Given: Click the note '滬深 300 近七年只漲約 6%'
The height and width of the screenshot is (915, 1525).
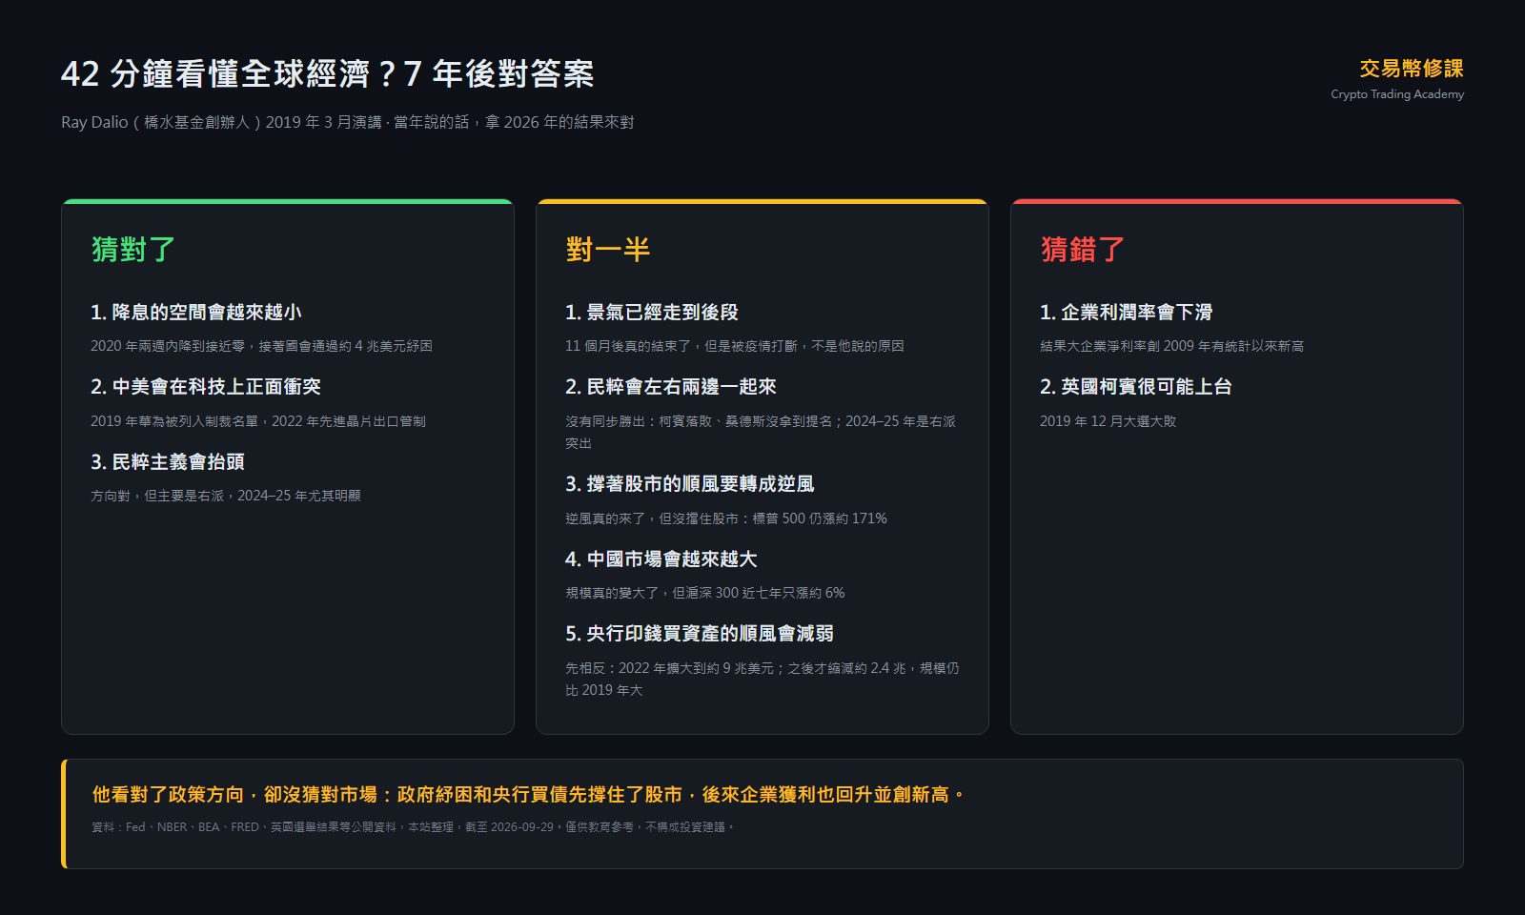Looking at the screenshot, I should (x=705, y=593).
